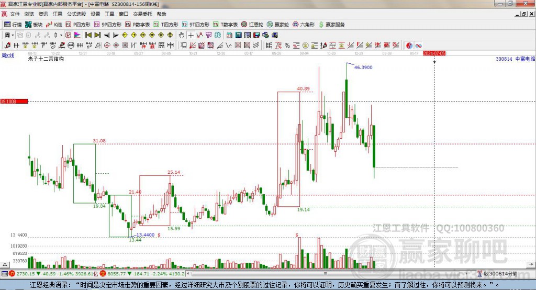Screen dimensions: 536x290
Task: Open the 文件 menu
Action: (15, 14)
